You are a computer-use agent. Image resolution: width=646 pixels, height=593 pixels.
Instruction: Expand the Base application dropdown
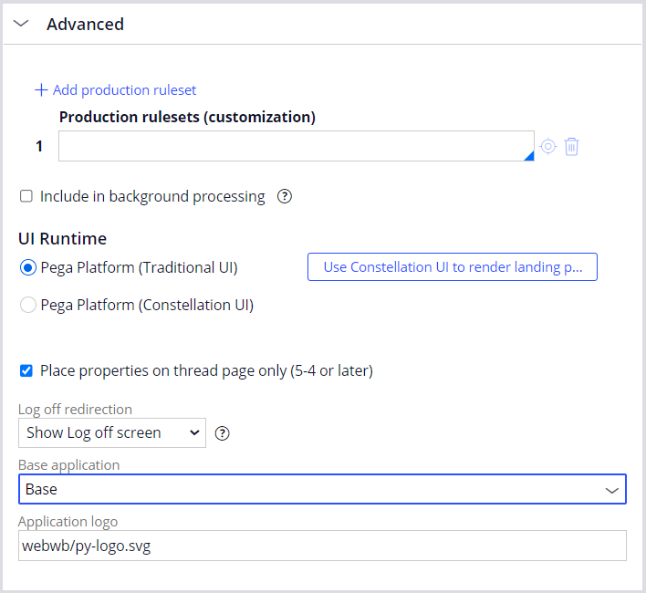coord(322,489)
